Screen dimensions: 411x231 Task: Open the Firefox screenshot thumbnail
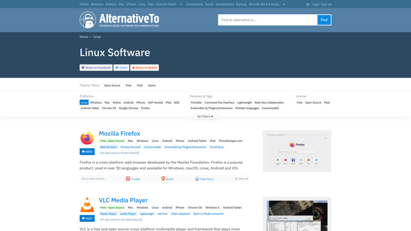(297, 151)
